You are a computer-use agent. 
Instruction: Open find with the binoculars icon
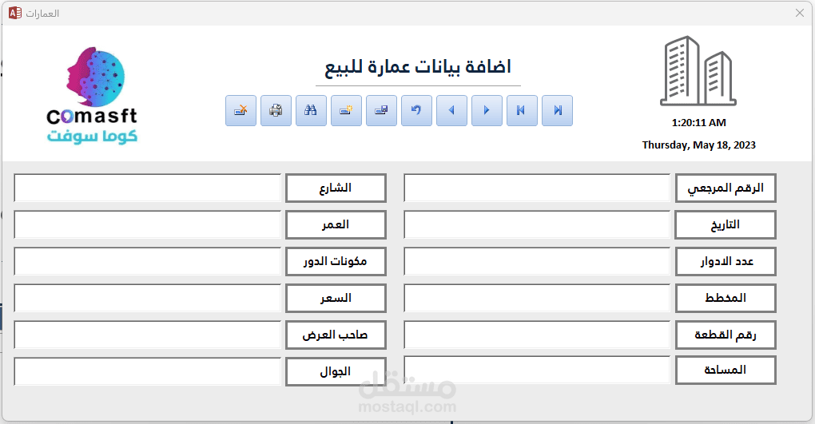coord(311,111)
